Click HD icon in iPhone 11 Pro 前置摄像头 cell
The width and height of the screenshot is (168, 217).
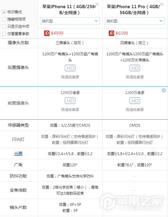tap(135, 101)
